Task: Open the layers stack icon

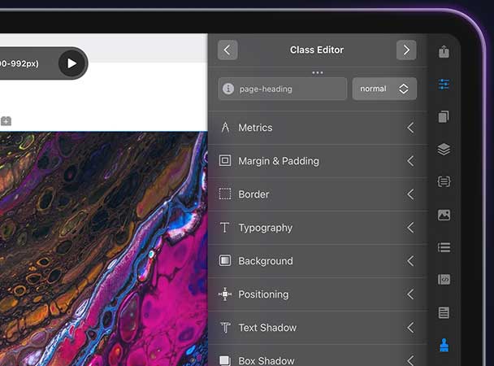Action: 444,150
